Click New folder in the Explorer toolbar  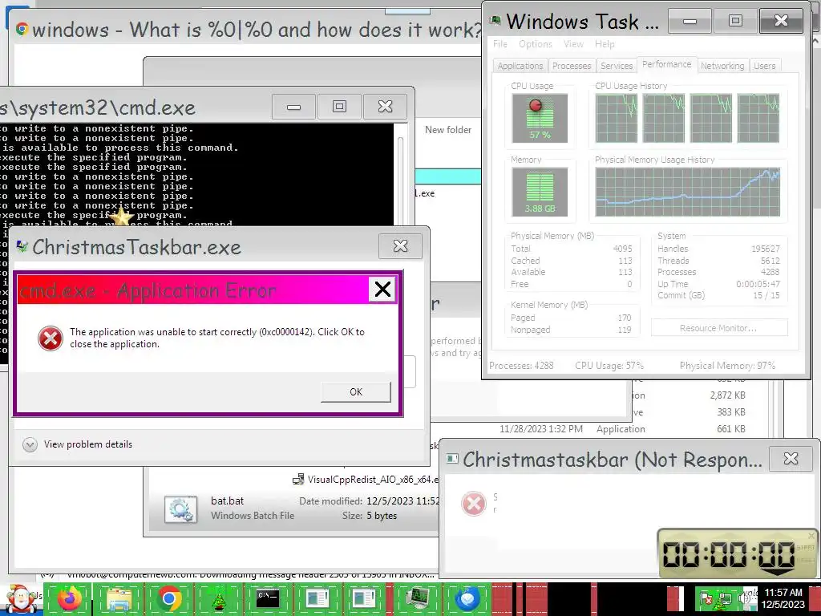[447, 129]
